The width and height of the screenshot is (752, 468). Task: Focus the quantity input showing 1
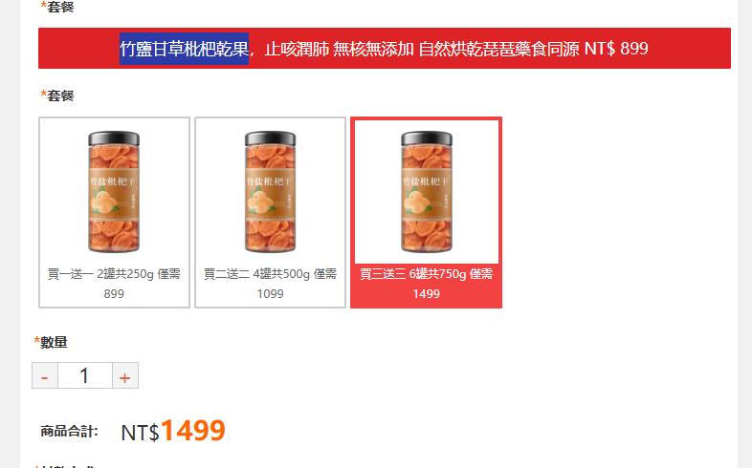(85, 375)
